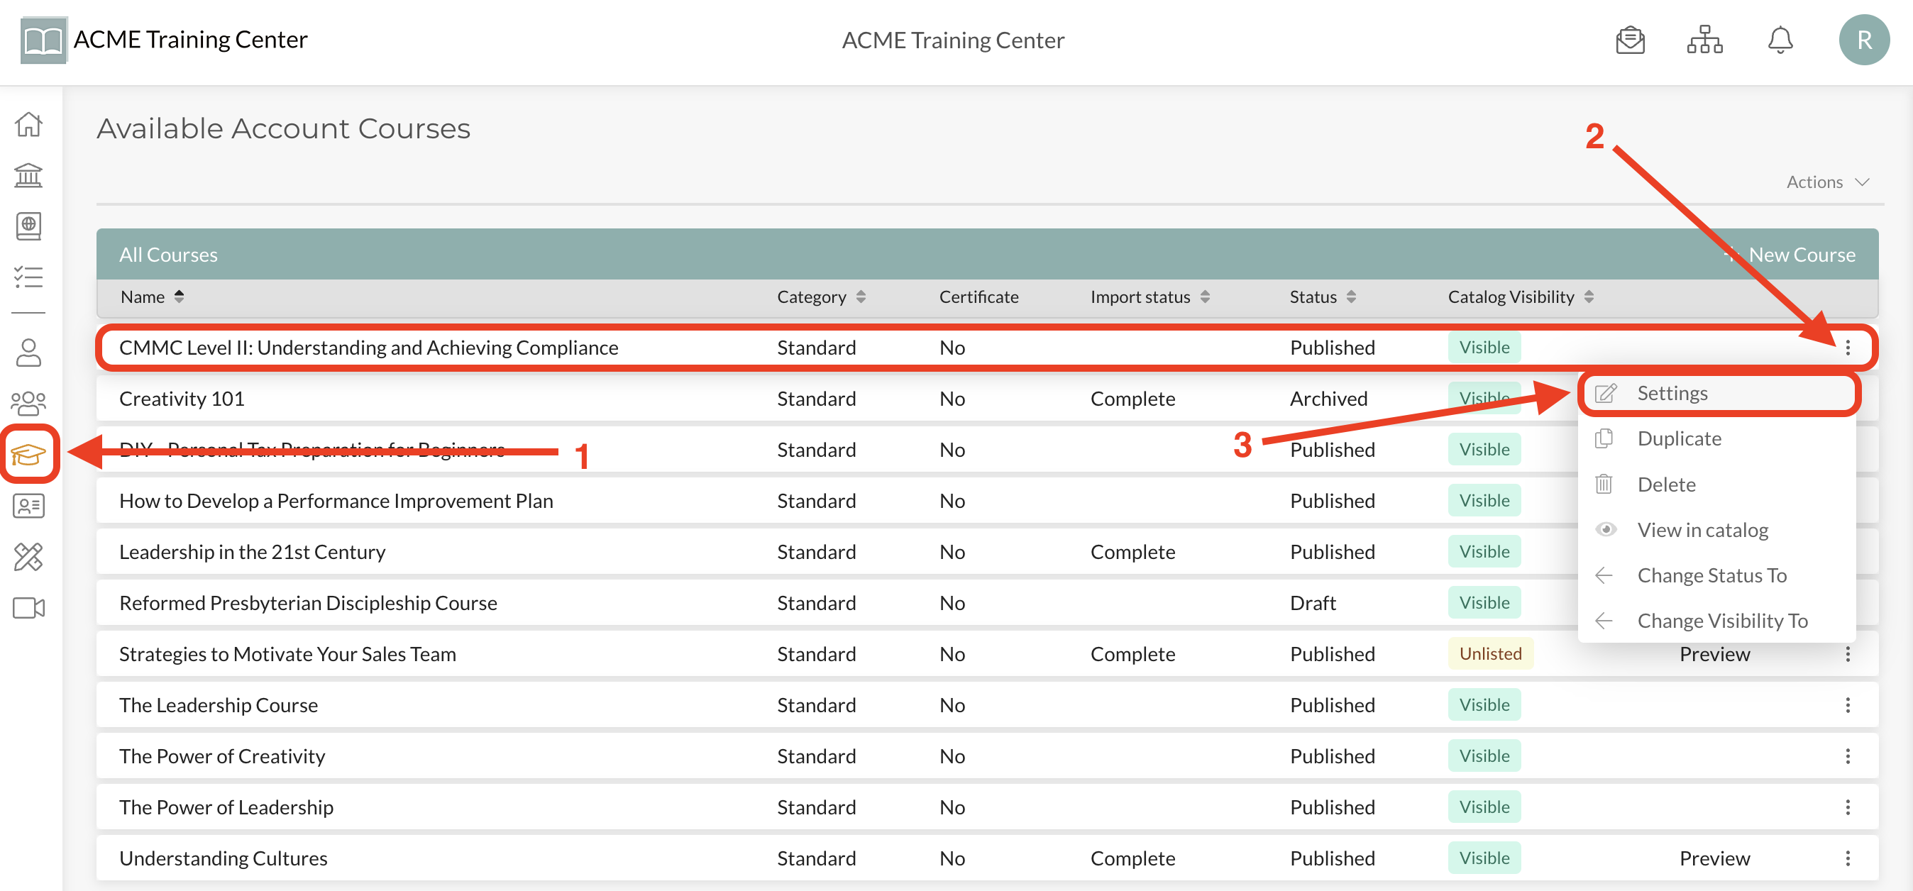1913x891 pixels.
Task: Open the design tools sidebar icon
Action: point(29,557)
